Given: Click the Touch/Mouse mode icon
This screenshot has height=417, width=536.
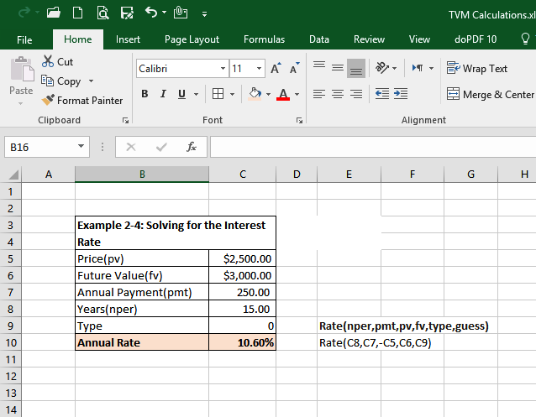Looking at the screenshot, I should (x=180, y=13).
